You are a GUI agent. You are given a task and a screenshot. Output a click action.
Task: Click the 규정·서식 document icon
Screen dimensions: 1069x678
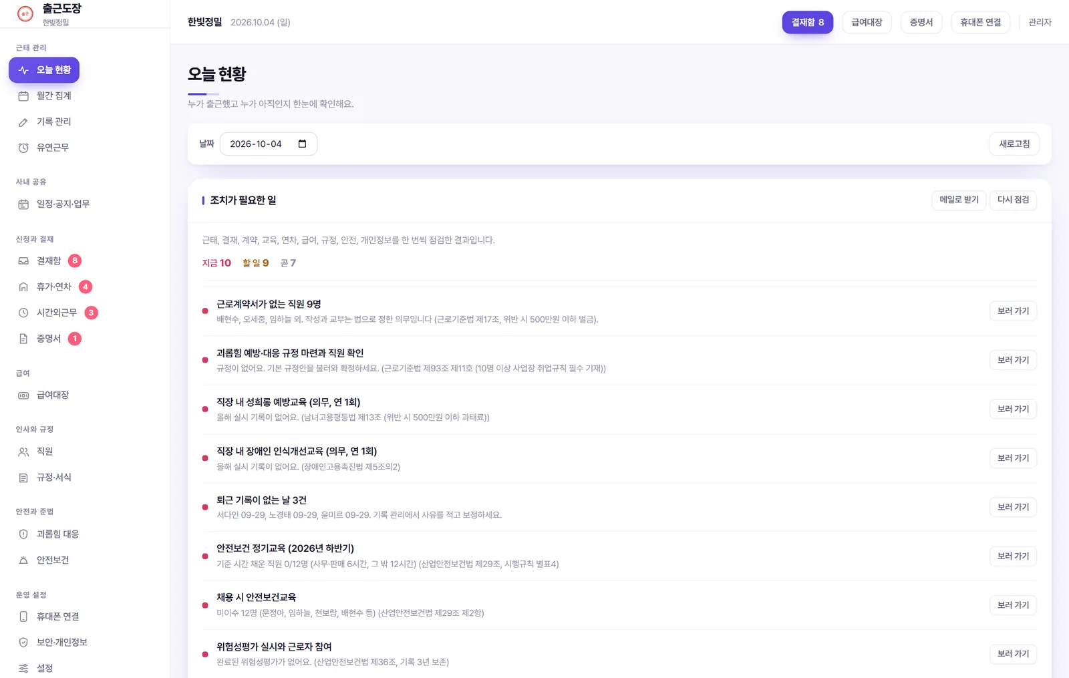coord(23,478)
